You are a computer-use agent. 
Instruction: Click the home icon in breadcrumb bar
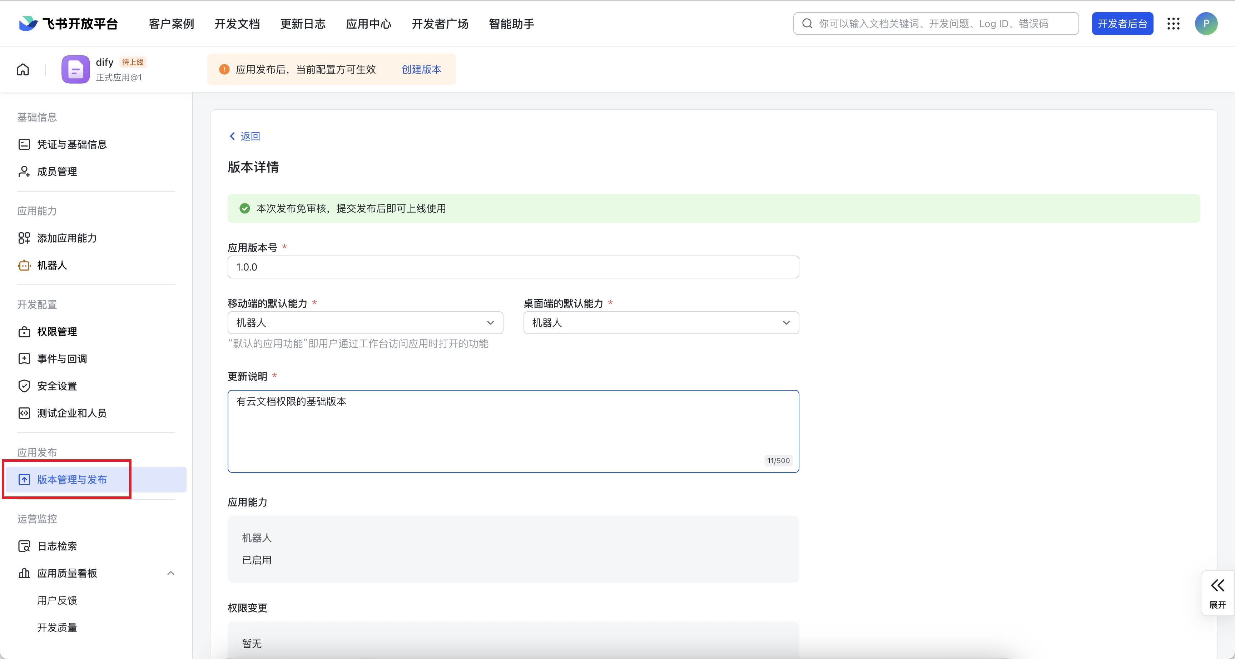pos(23,70)
